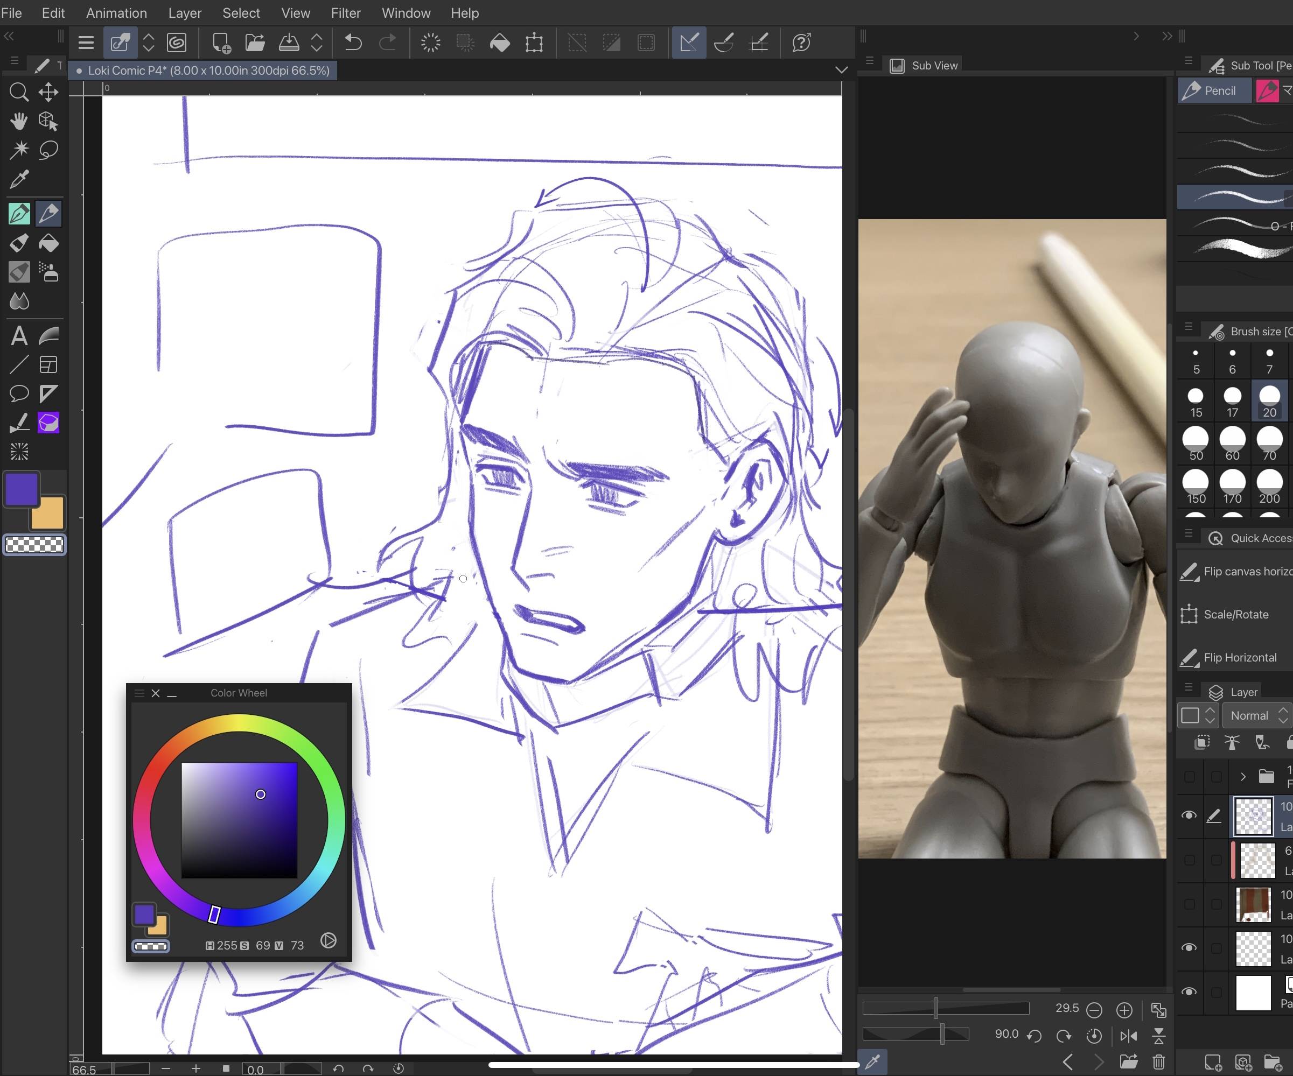Select the Zoom magnifier tool
Image resolution: width=1293 pixels, height=1076 pixels.
pos(19,93)
